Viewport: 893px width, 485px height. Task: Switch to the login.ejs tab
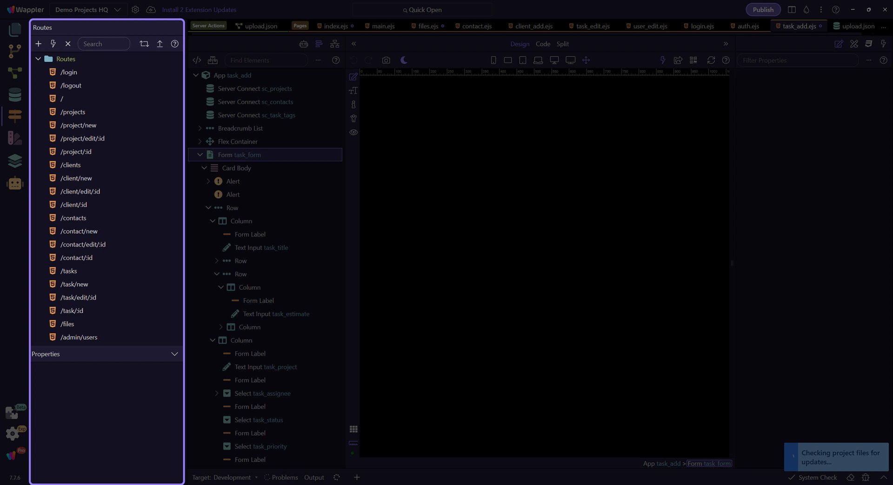[x=702, y=26]
